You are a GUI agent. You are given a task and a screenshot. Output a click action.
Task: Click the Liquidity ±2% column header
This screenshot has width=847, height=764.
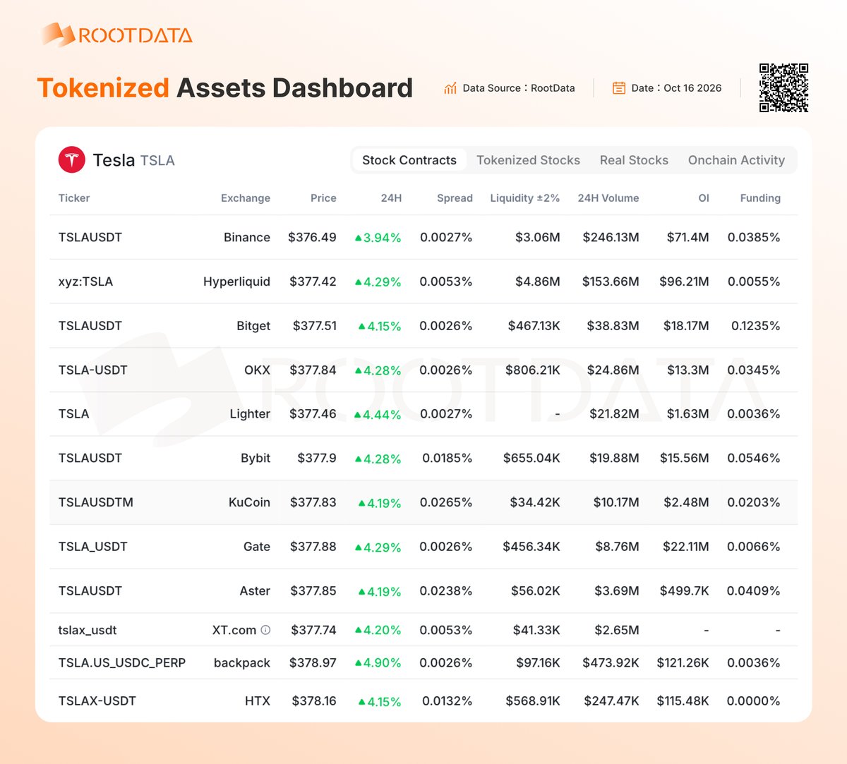tap(525, 198)
